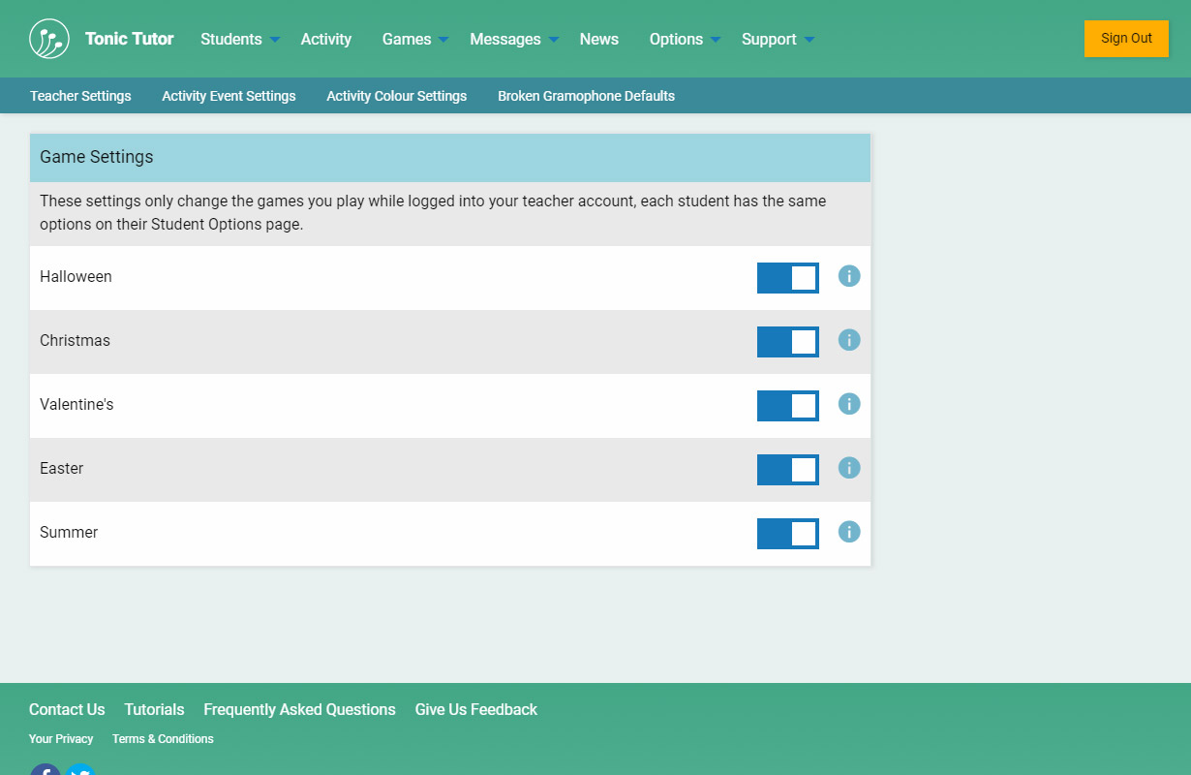This screenshot has width=1191, height=775.
Task: Click the info icon for Halloween
Action: point(849,276)
